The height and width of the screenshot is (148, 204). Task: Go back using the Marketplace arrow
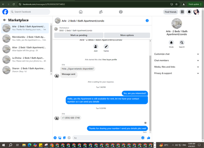4,20
